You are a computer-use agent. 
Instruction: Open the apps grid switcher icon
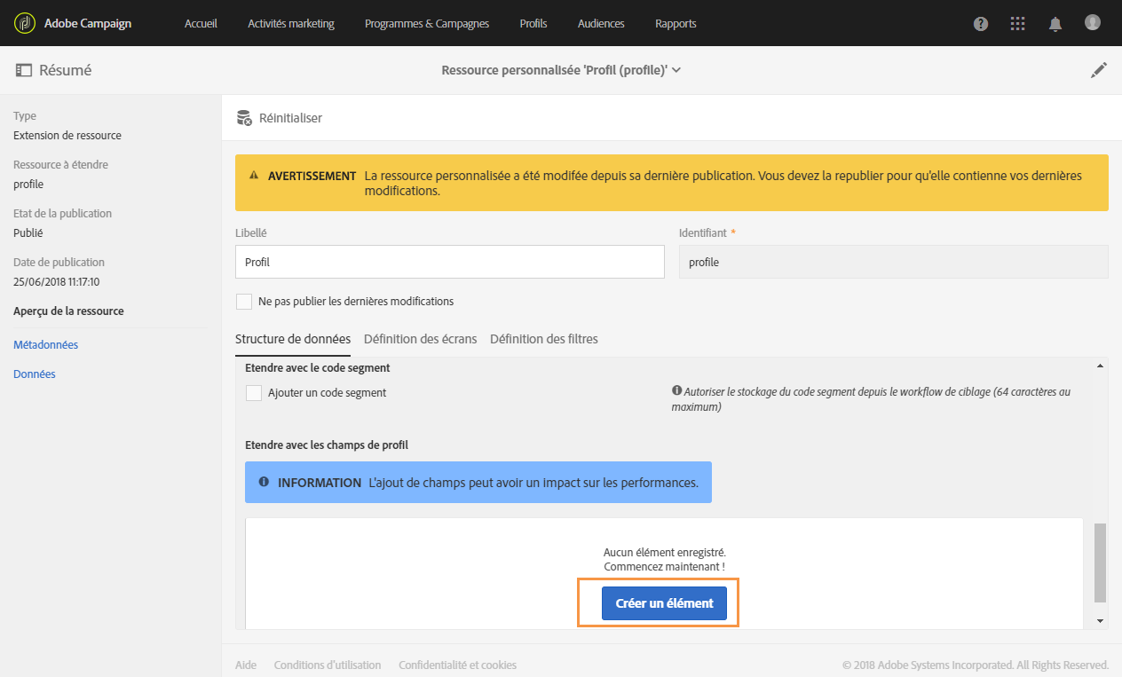point(1018,24)
